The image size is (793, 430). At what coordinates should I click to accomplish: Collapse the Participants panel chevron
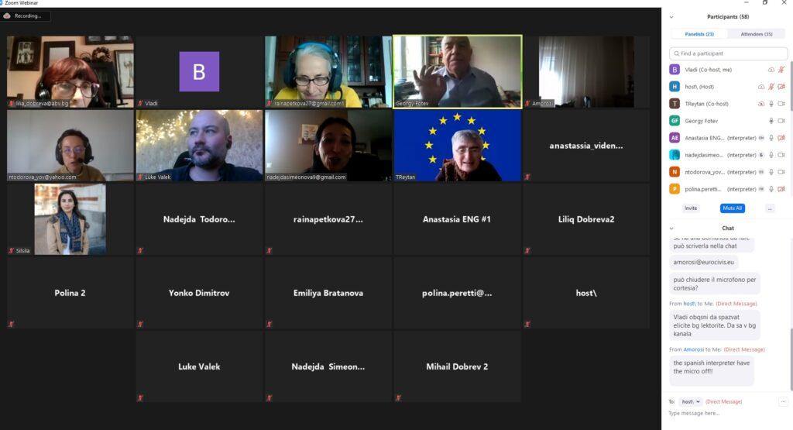pyautogui.click(x=671, y=17)
